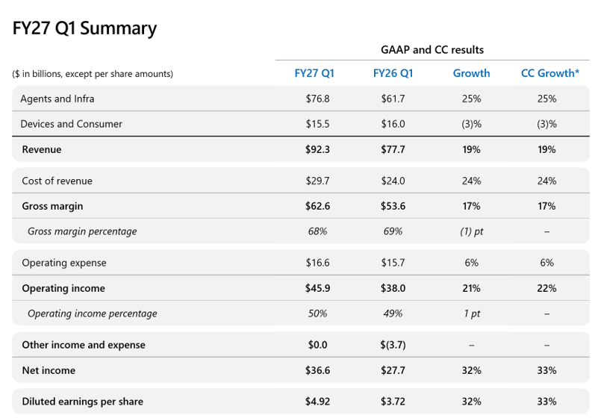Image resolution: width=592 pixels, height=418 pixels.
Task: Select the Gross margin $62.6 cell
Action: coord(317,206)
